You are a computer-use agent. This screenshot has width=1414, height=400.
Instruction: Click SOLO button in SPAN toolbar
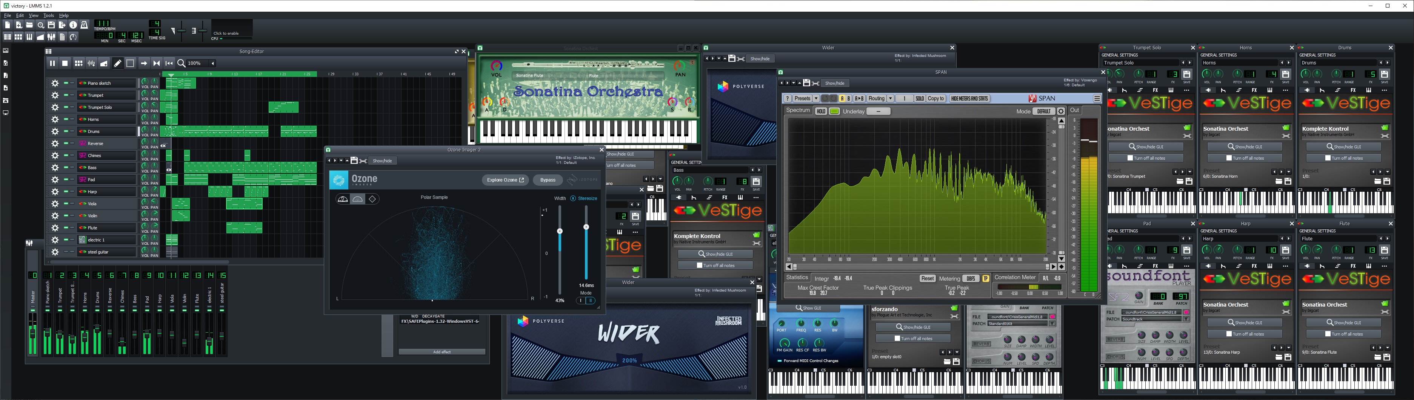tap(920, 99)
